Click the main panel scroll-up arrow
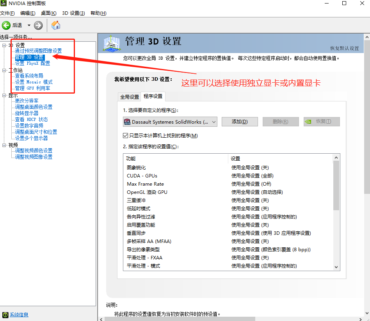 367,37
